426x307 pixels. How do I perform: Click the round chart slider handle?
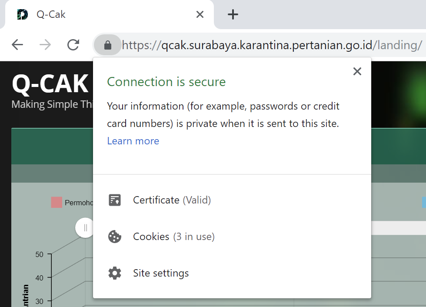[85, 227]
